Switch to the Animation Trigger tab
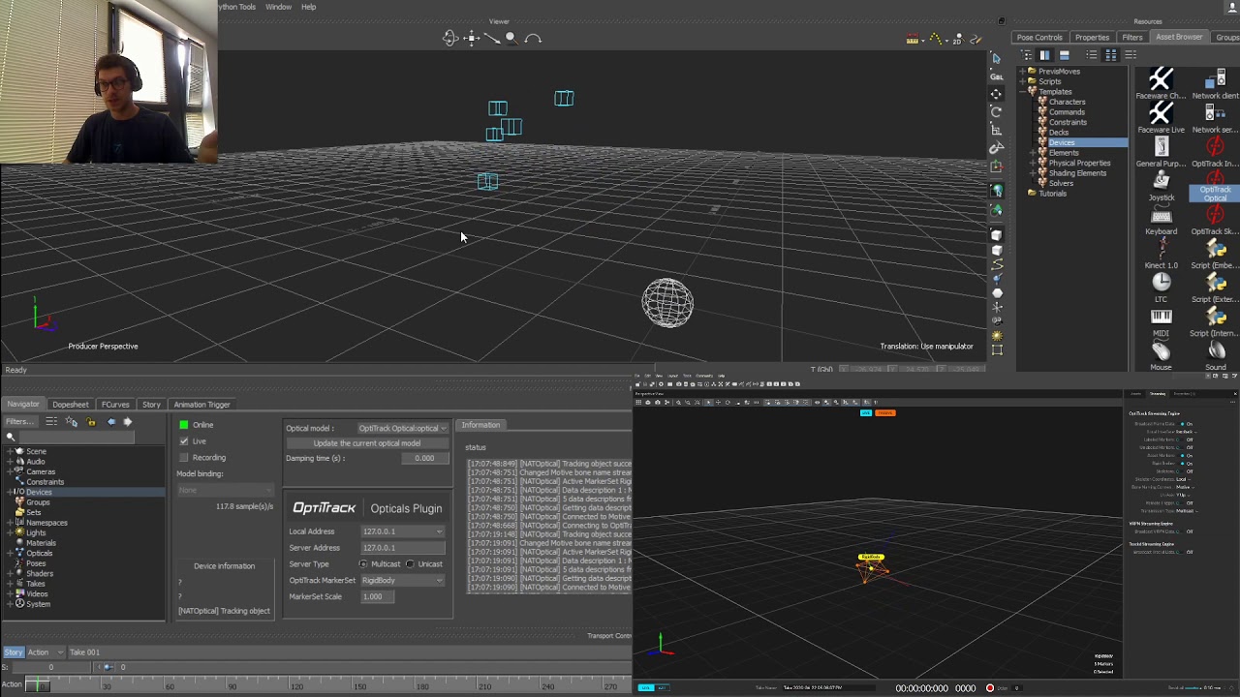The width and height of the screenshot is (1240, 697). (201, 405)
